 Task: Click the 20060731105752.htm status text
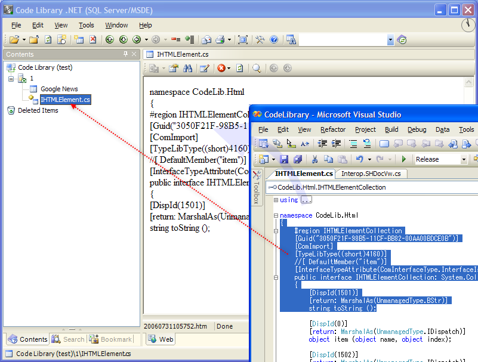(x=175, y=326)
